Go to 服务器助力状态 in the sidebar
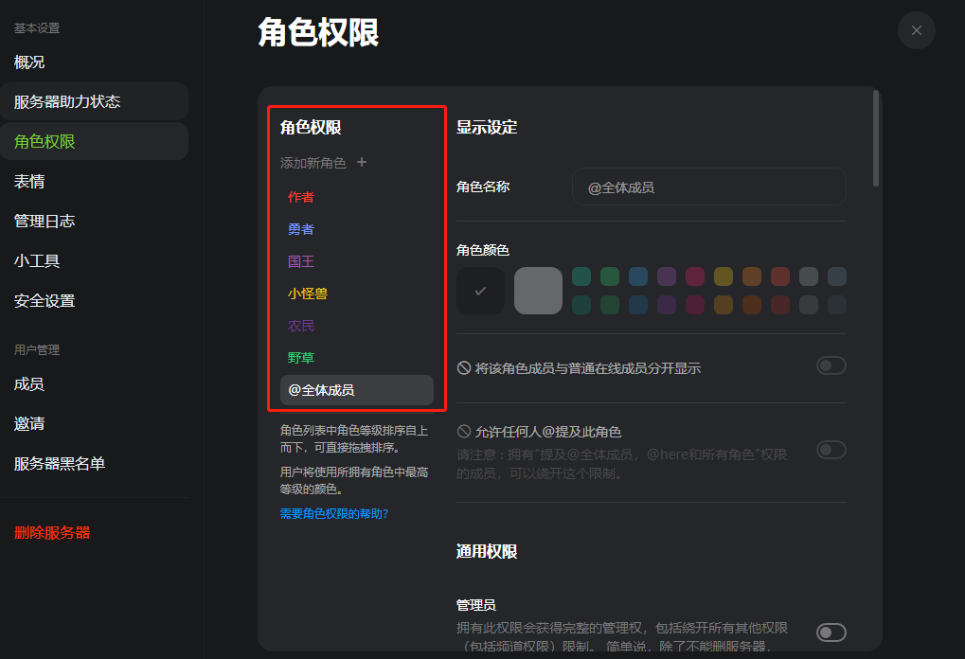This screenshot has width=965, height=659. tap(94, 101)
